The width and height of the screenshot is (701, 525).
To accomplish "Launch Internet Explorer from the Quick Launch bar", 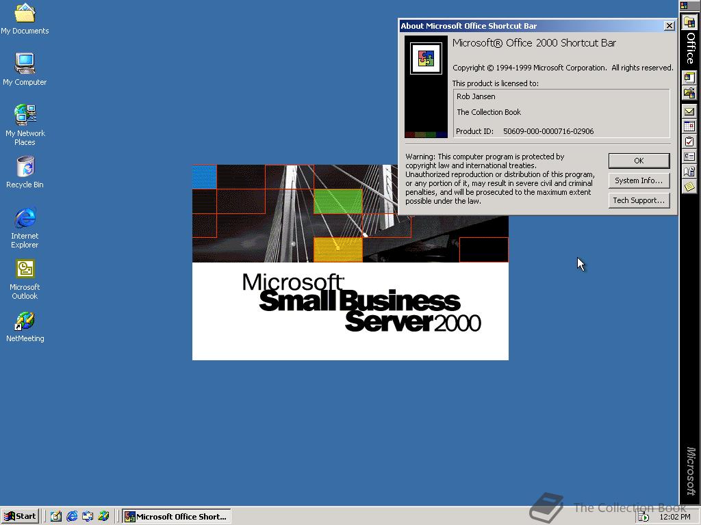I will pos(72,516).
